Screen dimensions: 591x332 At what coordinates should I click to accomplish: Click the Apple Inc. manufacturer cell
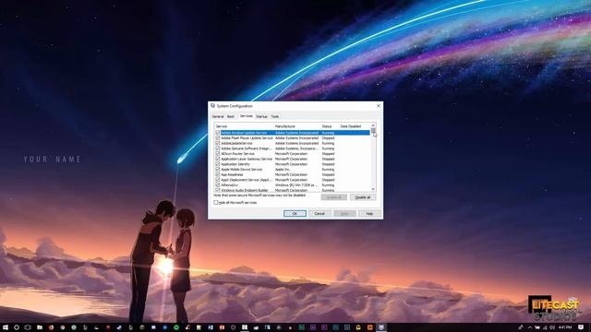tap(283, 170)
